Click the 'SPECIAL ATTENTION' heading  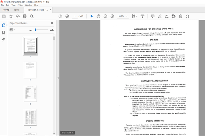[x=155, y=121]
